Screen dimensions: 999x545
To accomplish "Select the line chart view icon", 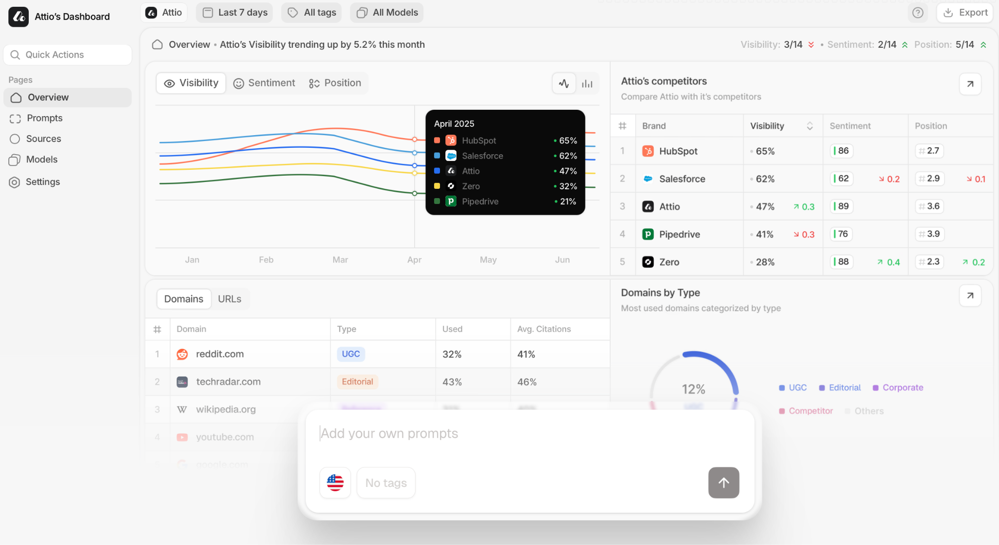I will 563,83.
